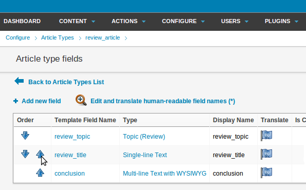Image resolution: width=306 pixels, height=190 pixels.
Task: Click translate flag for conclusion
Action: pyautogui.click(x=266, y=173)
